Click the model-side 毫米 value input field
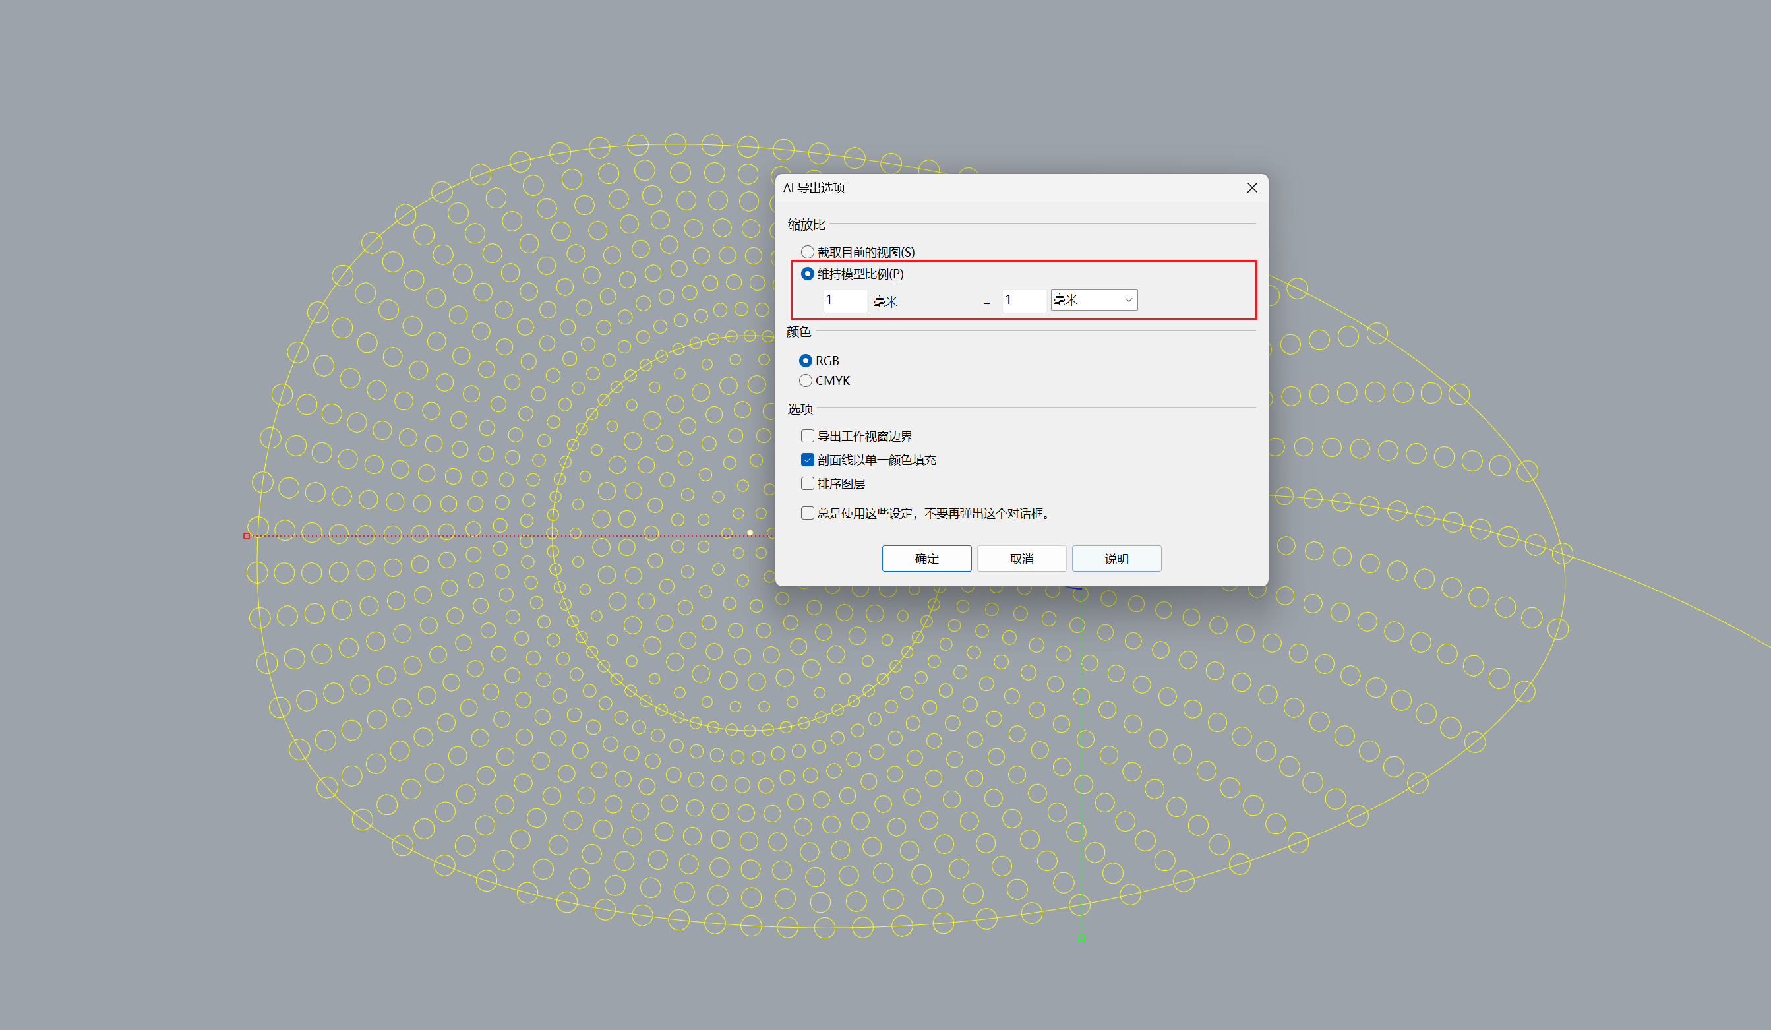The image size is (1771, 1030). click(844, 300)
